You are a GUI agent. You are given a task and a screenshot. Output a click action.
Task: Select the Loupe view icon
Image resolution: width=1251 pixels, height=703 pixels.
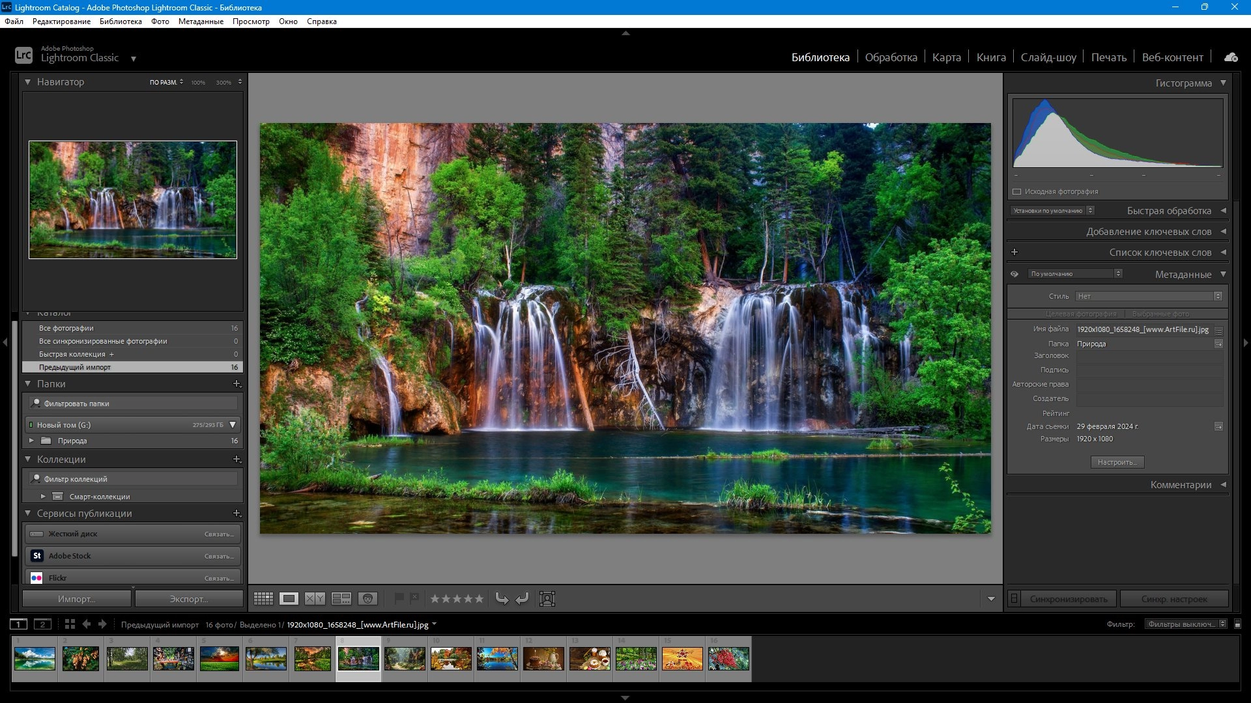tap(289, 599)
